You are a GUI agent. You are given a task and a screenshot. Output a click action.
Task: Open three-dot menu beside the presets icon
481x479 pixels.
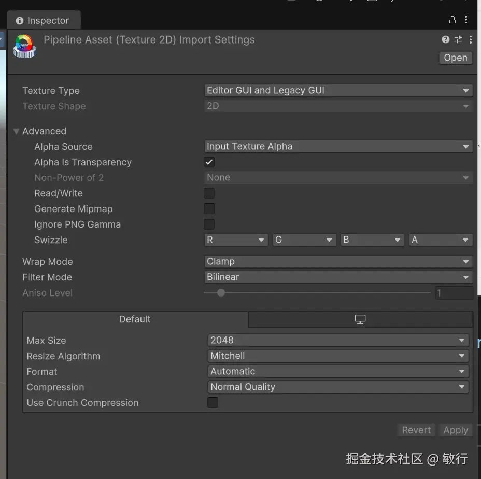tap(471, 39)
